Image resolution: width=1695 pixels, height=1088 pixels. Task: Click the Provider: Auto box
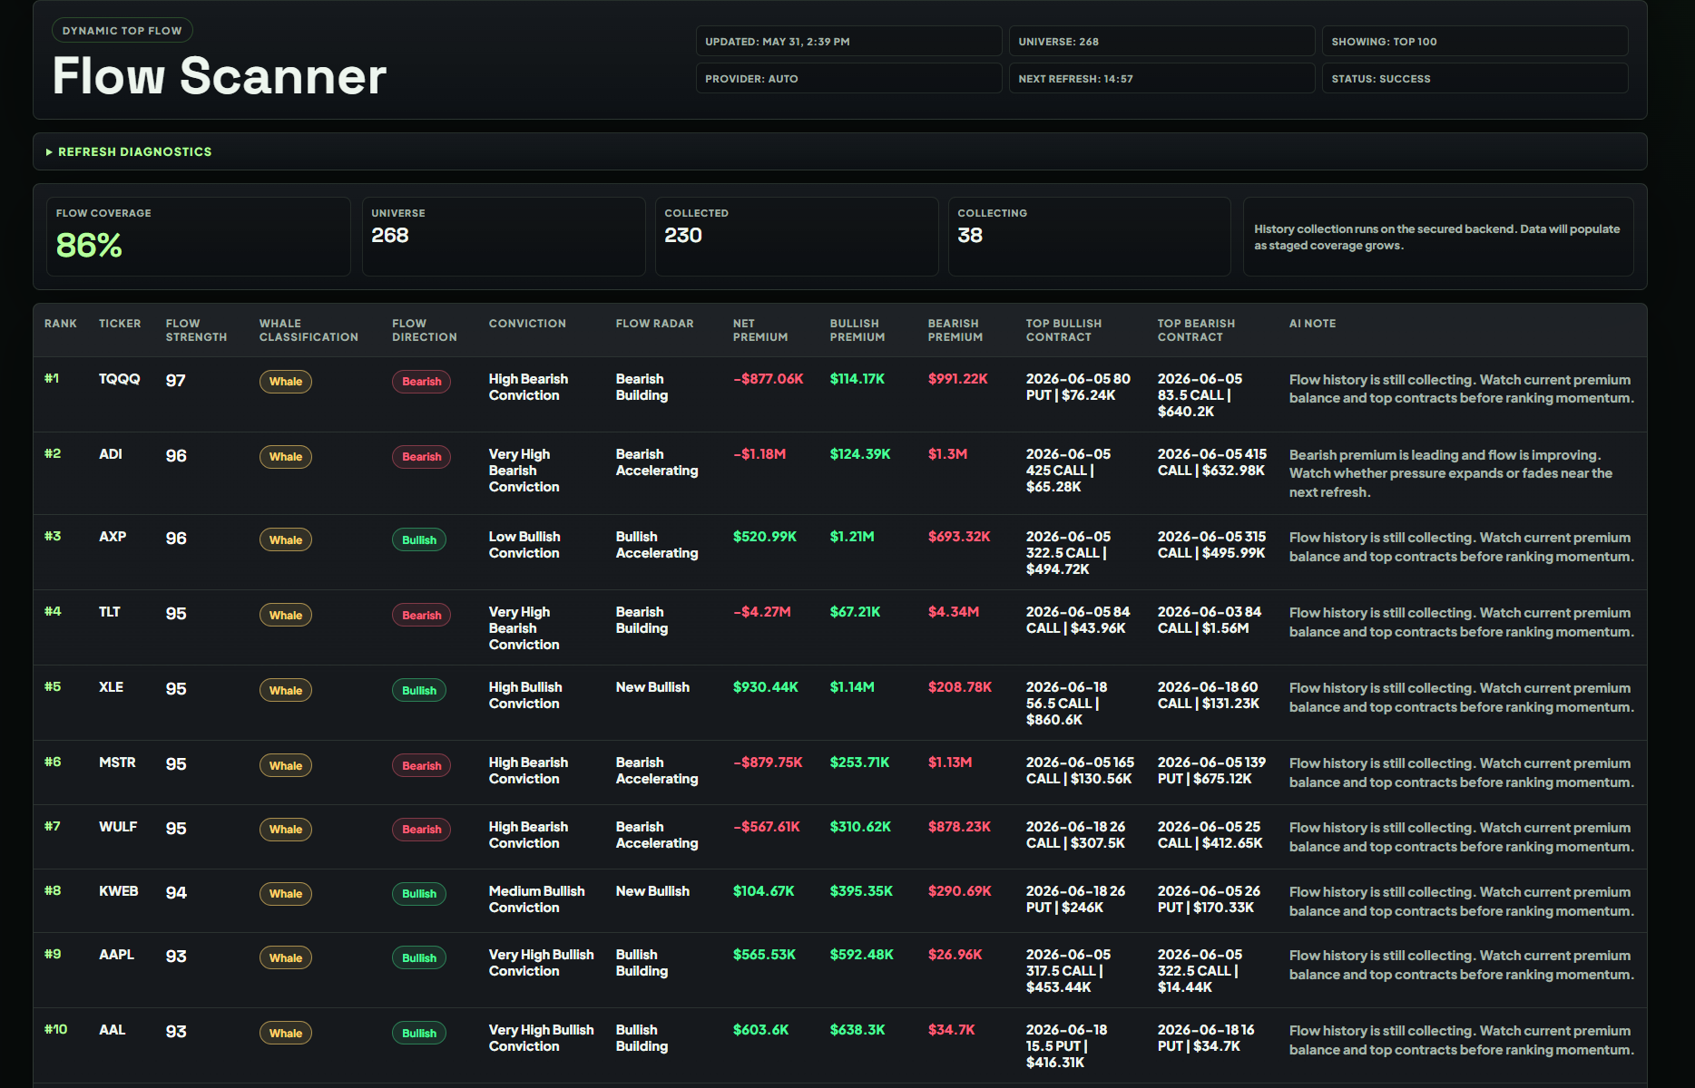point(848,79)
